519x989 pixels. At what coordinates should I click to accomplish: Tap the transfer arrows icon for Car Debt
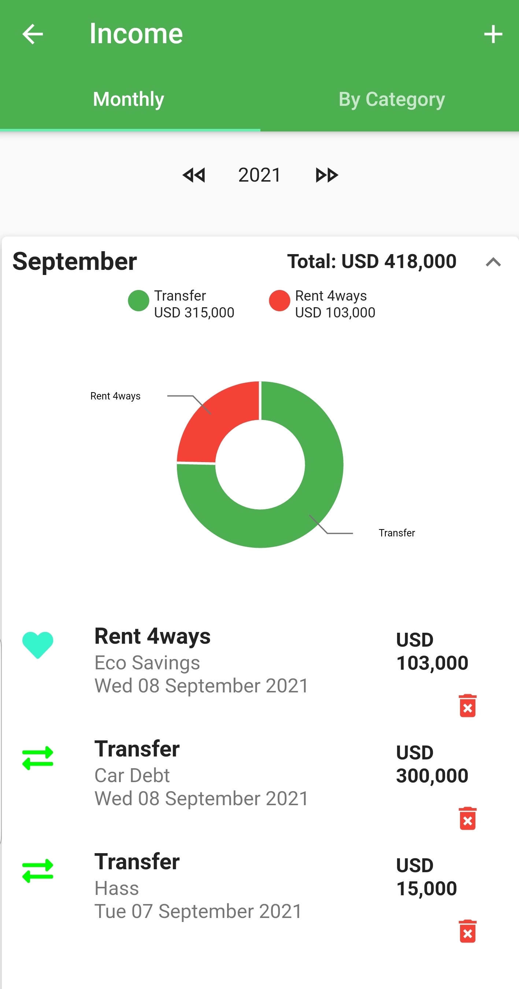(x=38, y=758)
